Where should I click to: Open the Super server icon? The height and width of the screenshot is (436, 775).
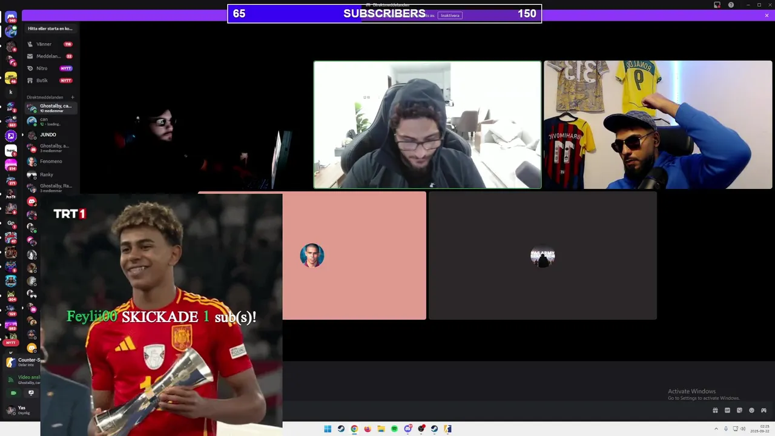(10, 150)
